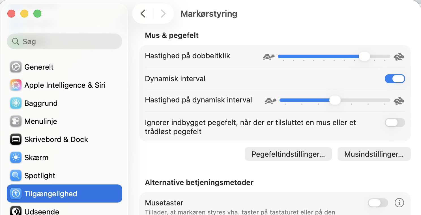
Task: Open the Generelt gear icon
Action: [x=16, y=67]
